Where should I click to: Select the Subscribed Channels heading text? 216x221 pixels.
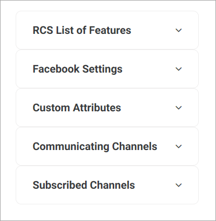[83, 185]
